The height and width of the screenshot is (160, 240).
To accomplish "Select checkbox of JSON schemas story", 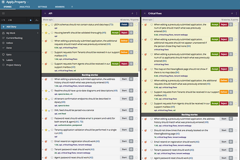I will [x=136, y=25].
